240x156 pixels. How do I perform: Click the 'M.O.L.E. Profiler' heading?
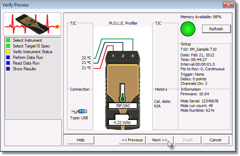pyautogui.click(x=123, y=23)
